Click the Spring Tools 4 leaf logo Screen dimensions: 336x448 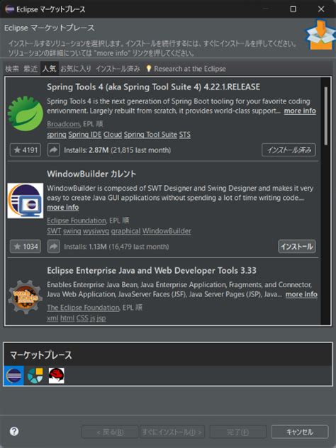25,113
